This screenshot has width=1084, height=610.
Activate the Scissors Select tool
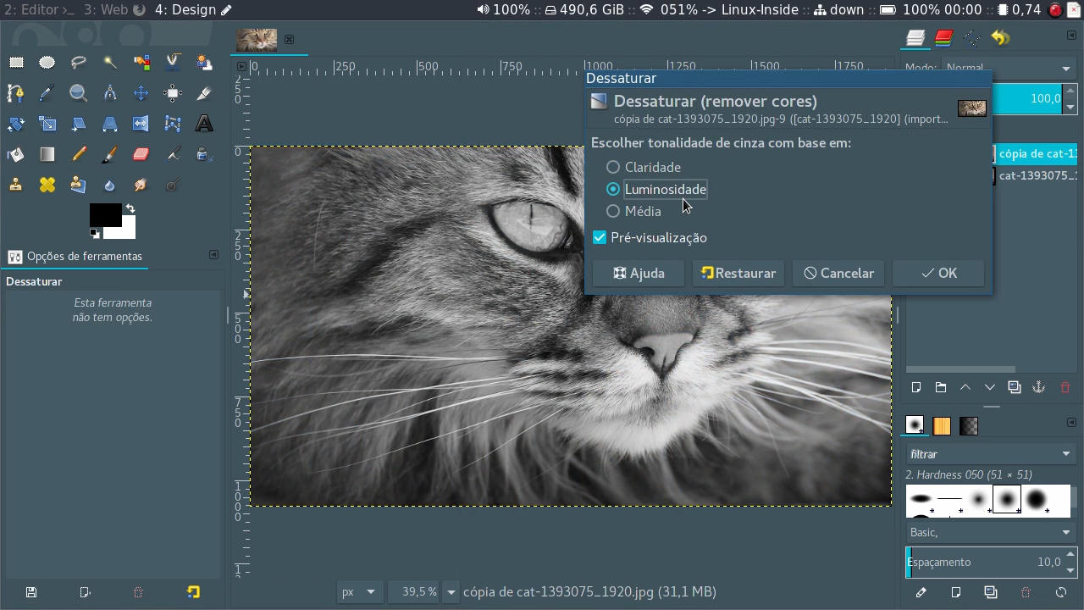[173, 62]
